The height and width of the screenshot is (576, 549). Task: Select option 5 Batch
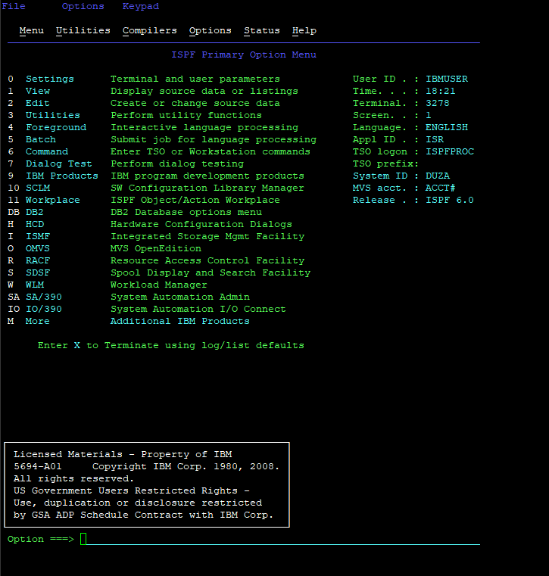pos(40,139)
